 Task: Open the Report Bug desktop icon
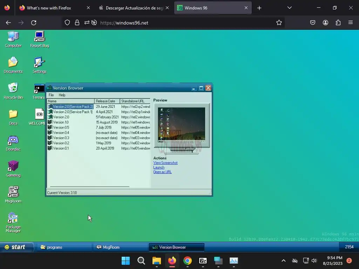[40, 39]
